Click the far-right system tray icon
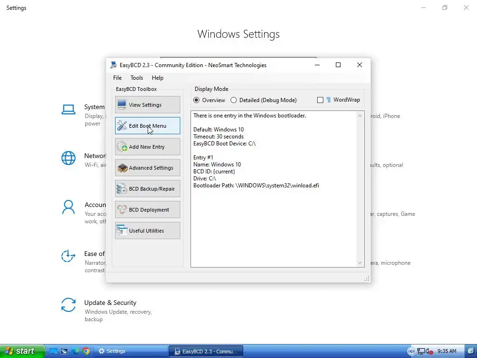477x358 pixels. [x=471, y=351]
